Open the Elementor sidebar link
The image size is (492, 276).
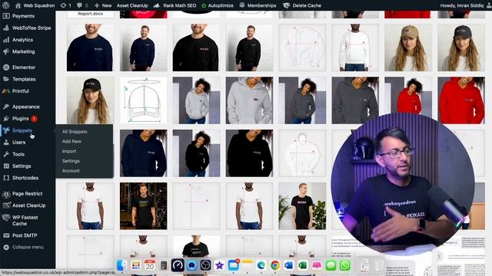[x=24, y=67]
